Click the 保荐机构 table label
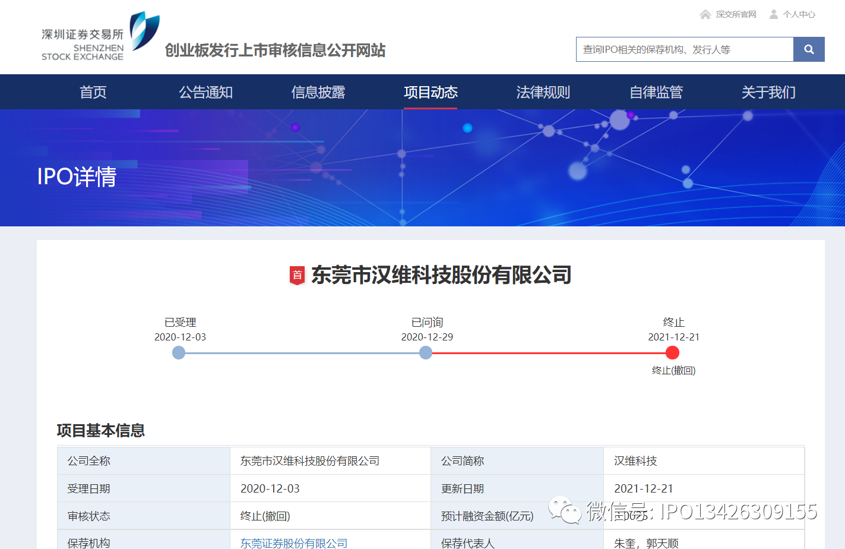This screenshot has width=845, height=549. [89, 543]
